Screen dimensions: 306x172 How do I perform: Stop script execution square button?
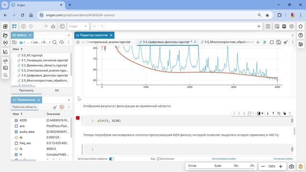click(x=272, y=42)
